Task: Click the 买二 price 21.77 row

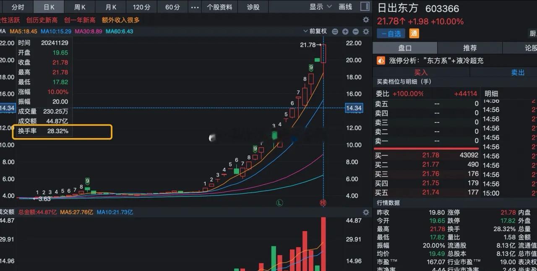Action: tap(427, 164)
